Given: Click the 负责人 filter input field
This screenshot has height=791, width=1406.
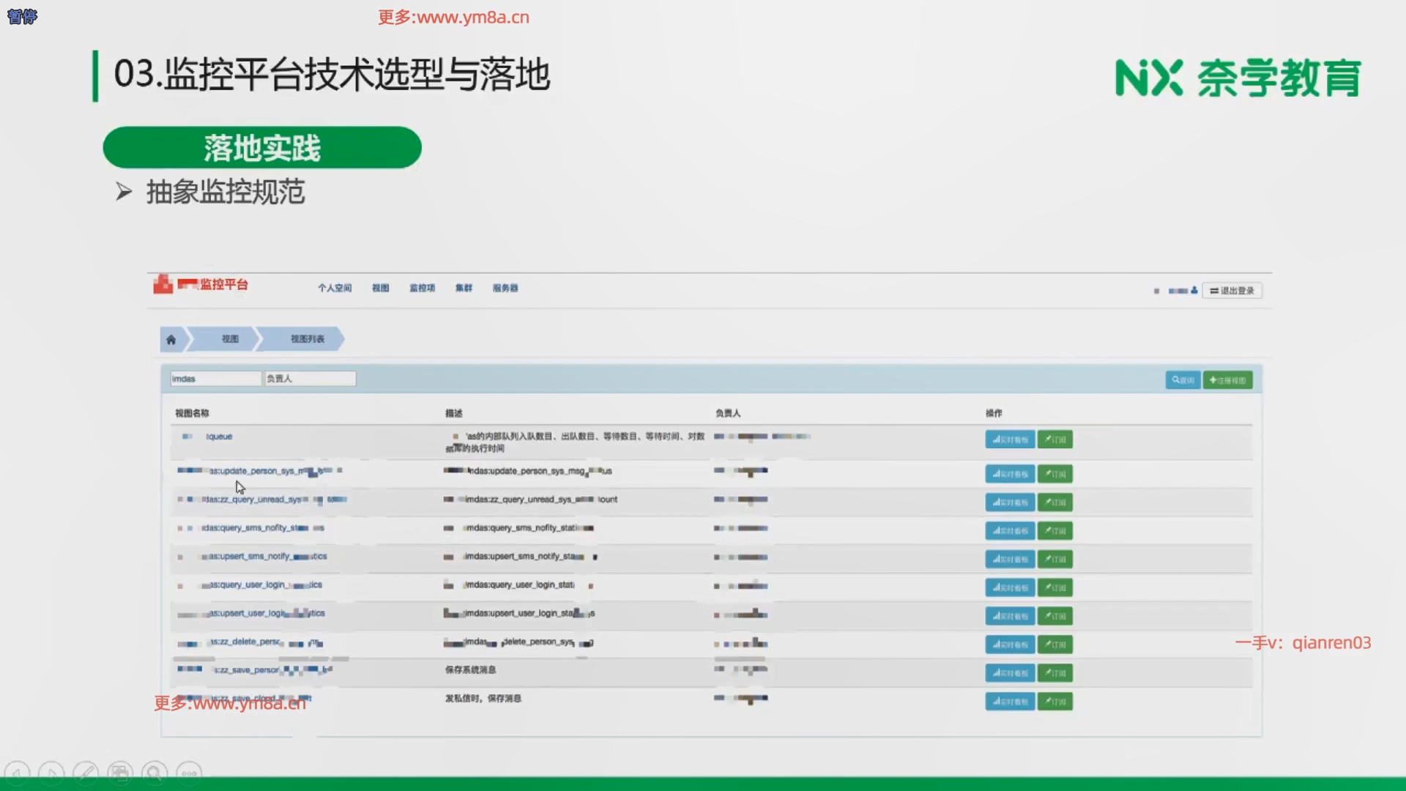Looking at the screenshot, I should tap(310, 379).
